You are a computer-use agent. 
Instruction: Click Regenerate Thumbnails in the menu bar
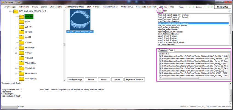(x=146, y=7)
